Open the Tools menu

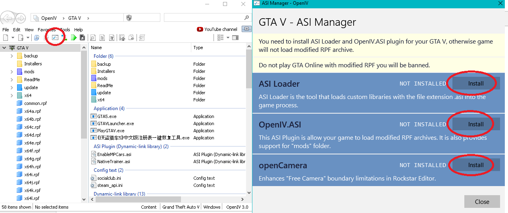pos(65,30)
